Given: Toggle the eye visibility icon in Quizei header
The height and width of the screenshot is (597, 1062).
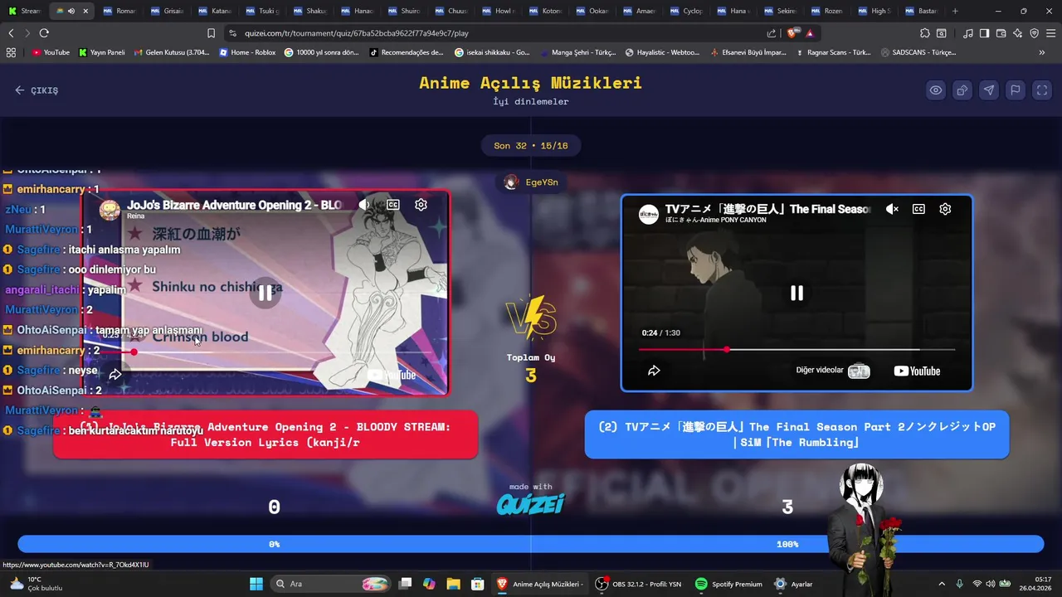Looking at the screenshot, I should [x=936, y=90].
